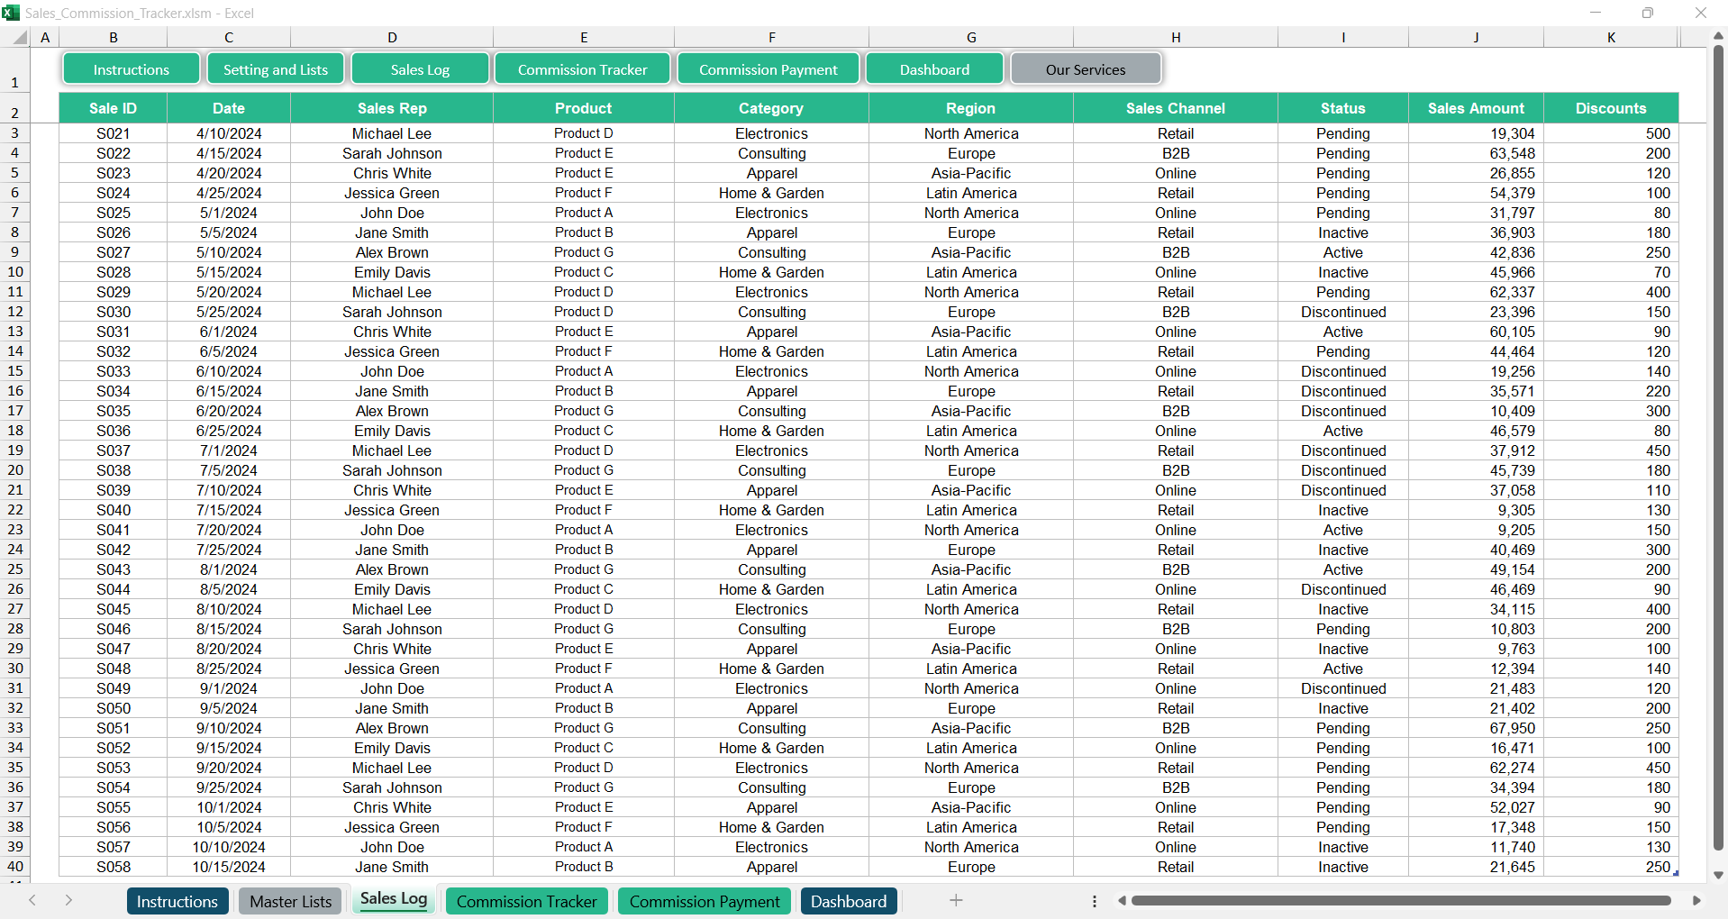Add a new sheet with the plus icon
This screenshot has width=1728, height=919.
click(x=956, y=900)
